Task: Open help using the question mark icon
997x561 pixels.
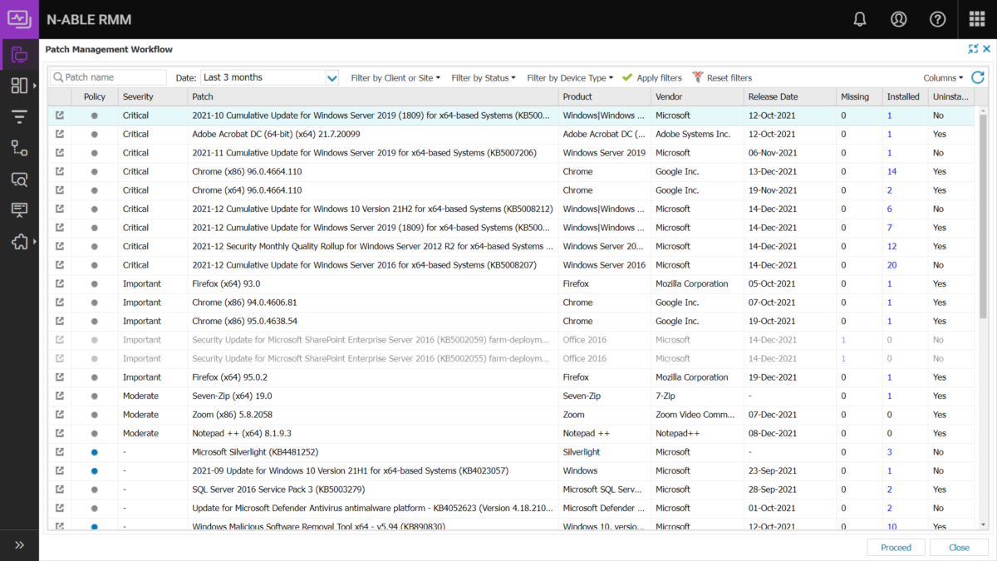Action: (x=937, y=18)
